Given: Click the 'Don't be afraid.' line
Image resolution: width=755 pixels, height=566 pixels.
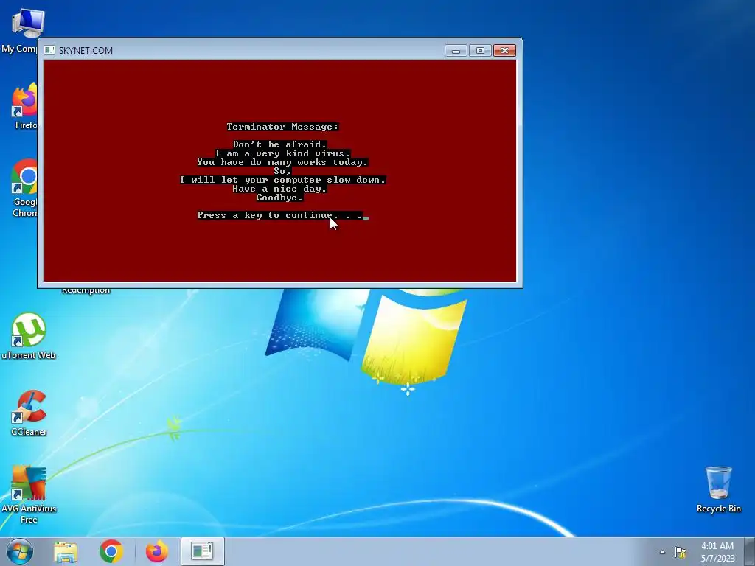Looking at the screenshot, I should pyautogui.click(x=279, y=144).
